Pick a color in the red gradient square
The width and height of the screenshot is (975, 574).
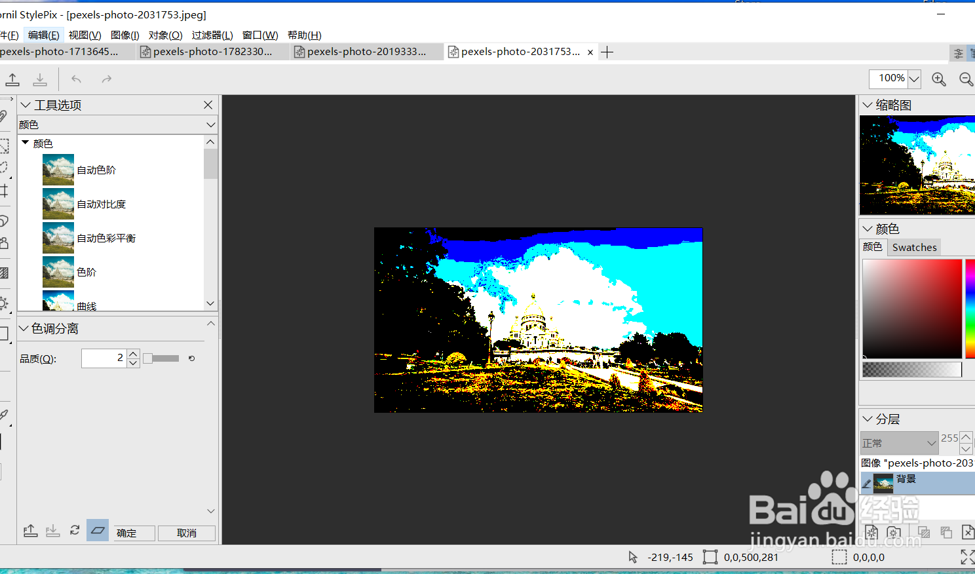[912, 308]
